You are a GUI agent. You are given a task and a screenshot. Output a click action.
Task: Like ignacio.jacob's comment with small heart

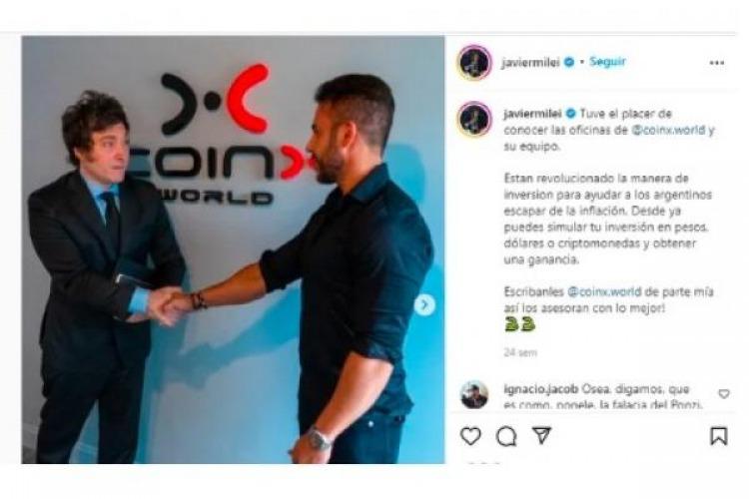point(724,394)
